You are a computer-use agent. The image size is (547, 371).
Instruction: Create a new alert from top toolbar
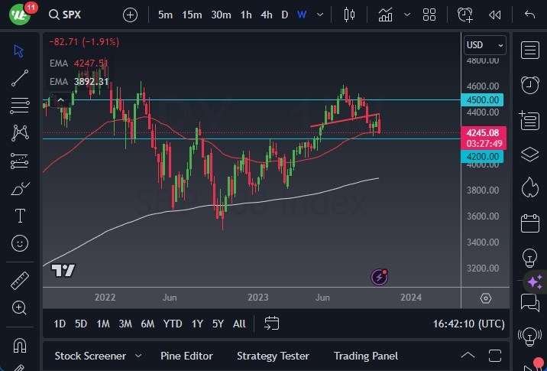click(465, 15)
